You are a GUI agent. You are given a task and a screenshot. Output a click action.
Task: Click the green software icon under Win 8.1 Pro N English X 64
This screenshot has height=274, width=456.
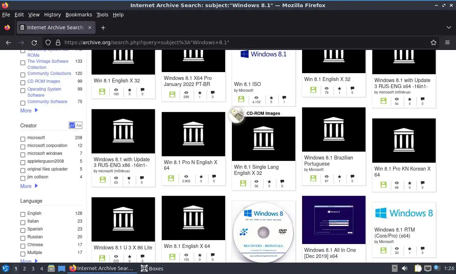point(171,178)
